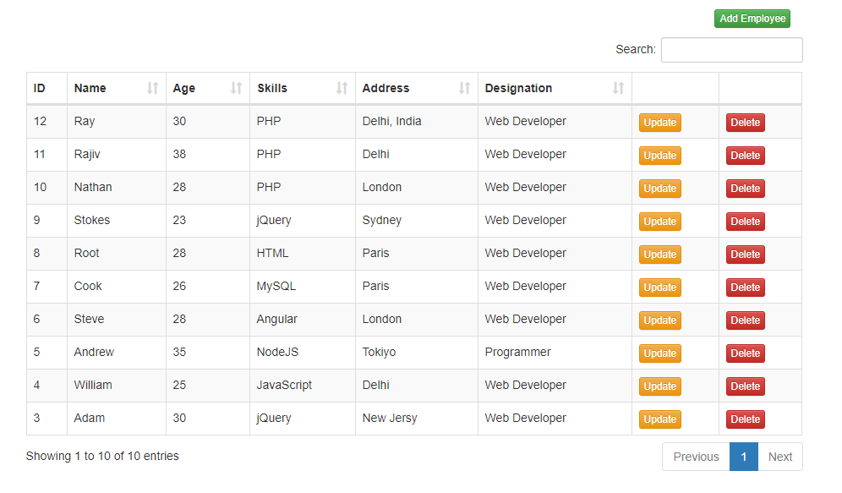The width and height of the screenshot is (842, 493).
Task: Click the Previous pagination link
Action: tap(695, 457)
